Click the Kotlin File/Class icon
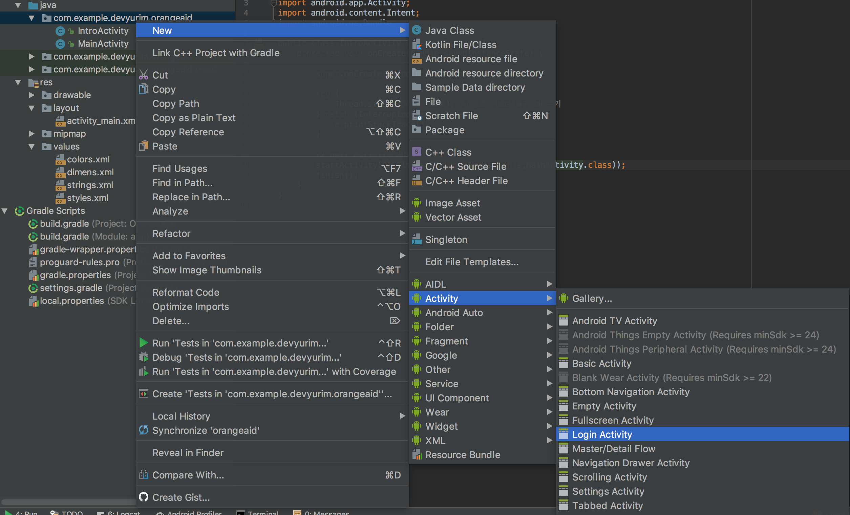850x515 pixels. [x=417, y=44]
